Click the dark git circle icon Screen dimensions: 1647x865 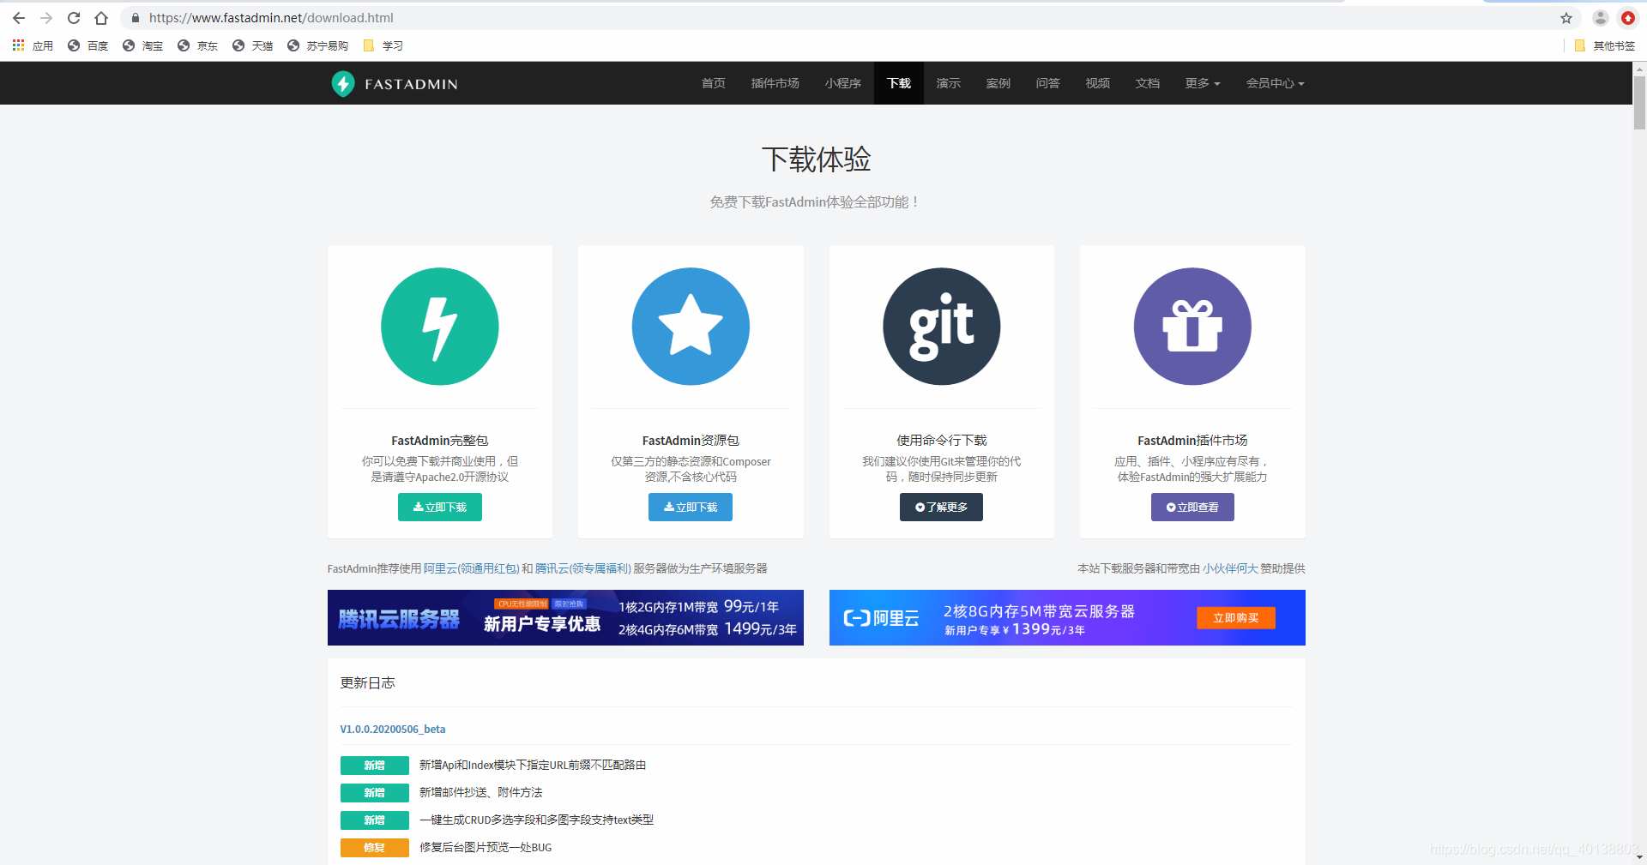pos(942,327)
